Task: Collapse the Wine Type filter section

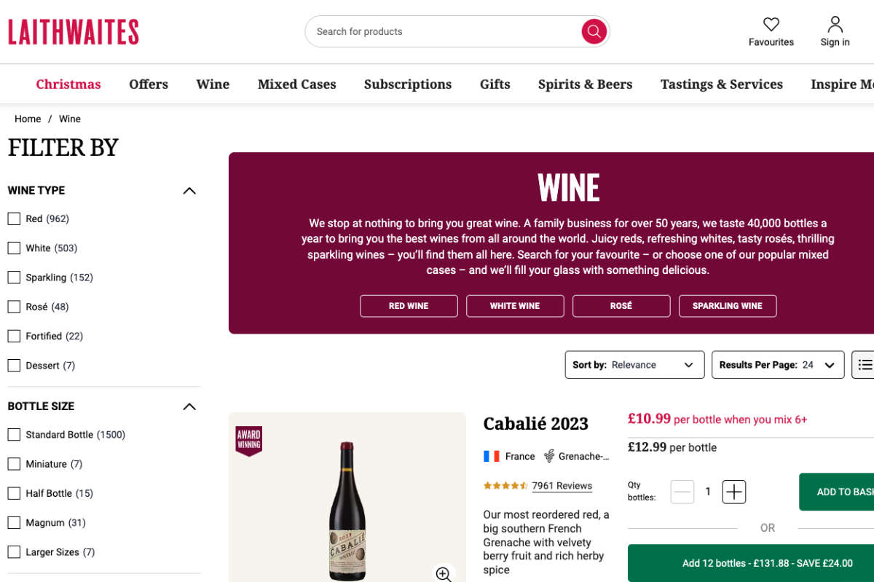Action: point(189,191)
